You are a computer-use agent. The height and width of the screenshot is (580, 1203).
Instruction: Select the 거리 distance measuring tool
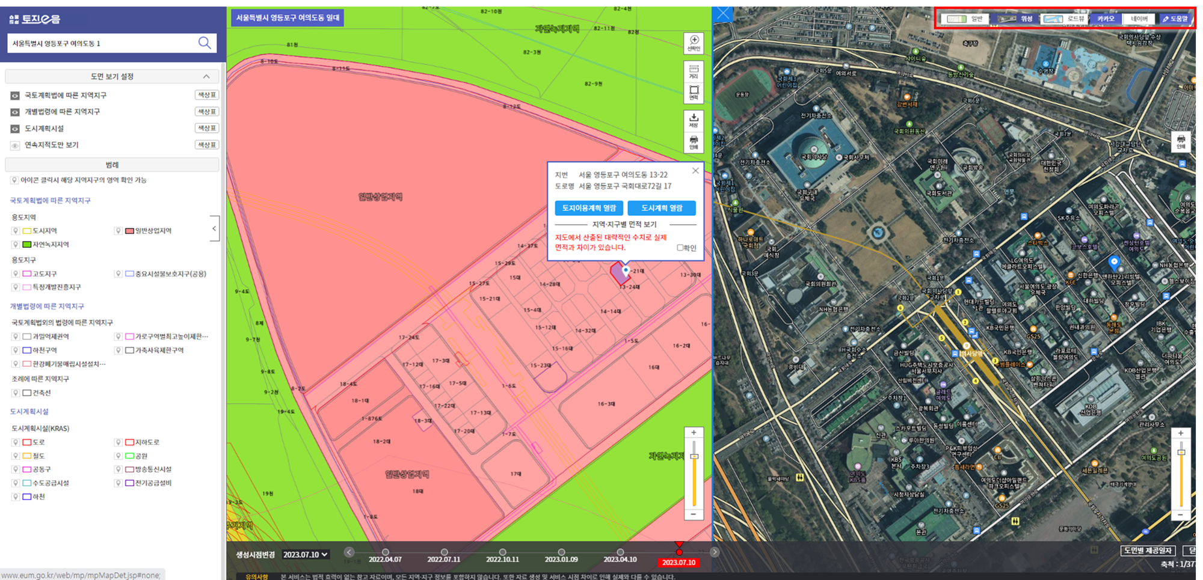tap(694, 72)
